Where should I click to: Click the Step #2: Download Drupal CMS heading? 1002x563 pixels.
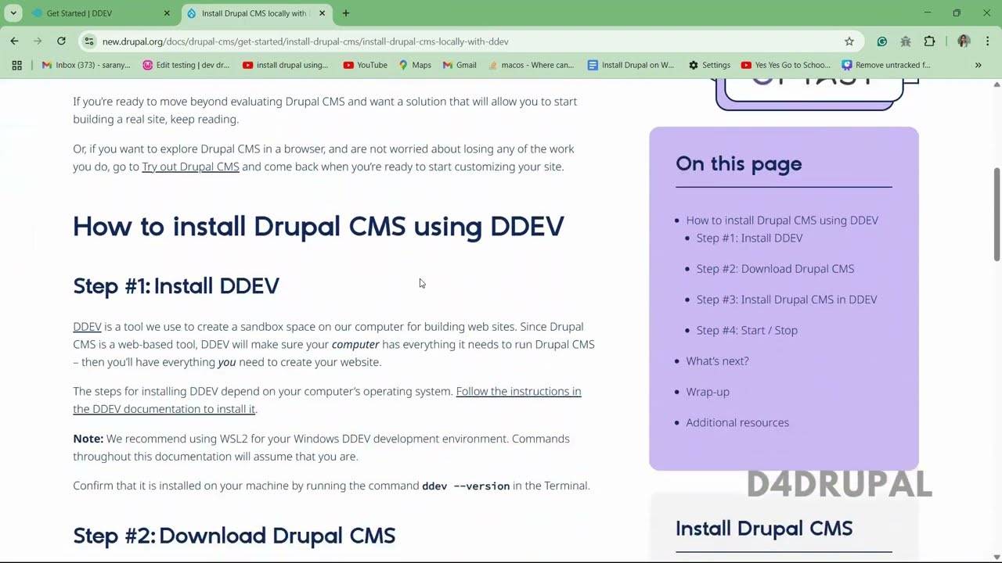(x=234, y=536)
